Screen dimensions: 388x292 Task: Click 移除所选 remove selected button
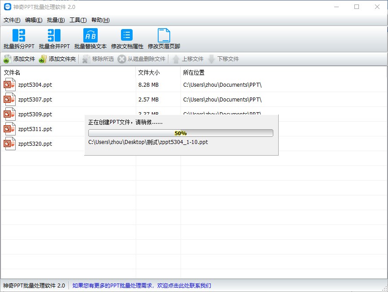(98, 59)
